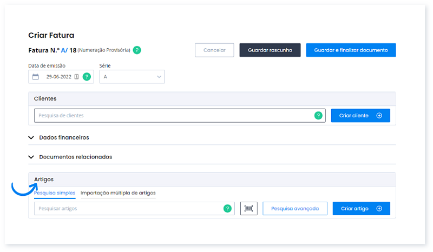The height and width of the screenshot is (252, 433).
Task: Click the help icon in date field
Action: point(87,77)
